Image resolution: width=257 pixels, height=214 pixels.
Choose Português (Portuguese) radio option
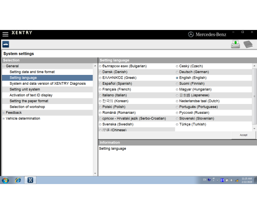click(x=177, y=107)
